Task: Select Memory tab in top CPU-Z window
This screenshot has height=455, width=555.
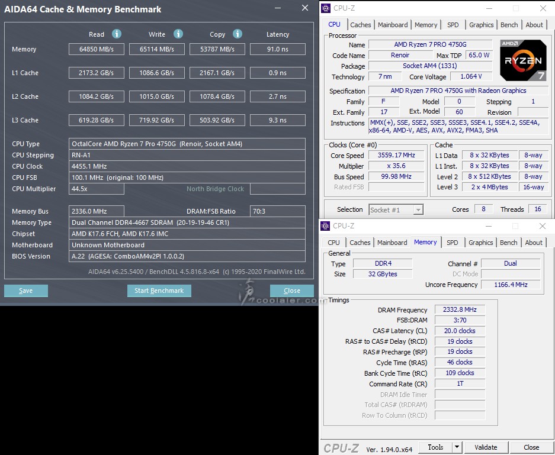Action: [426, 25]
